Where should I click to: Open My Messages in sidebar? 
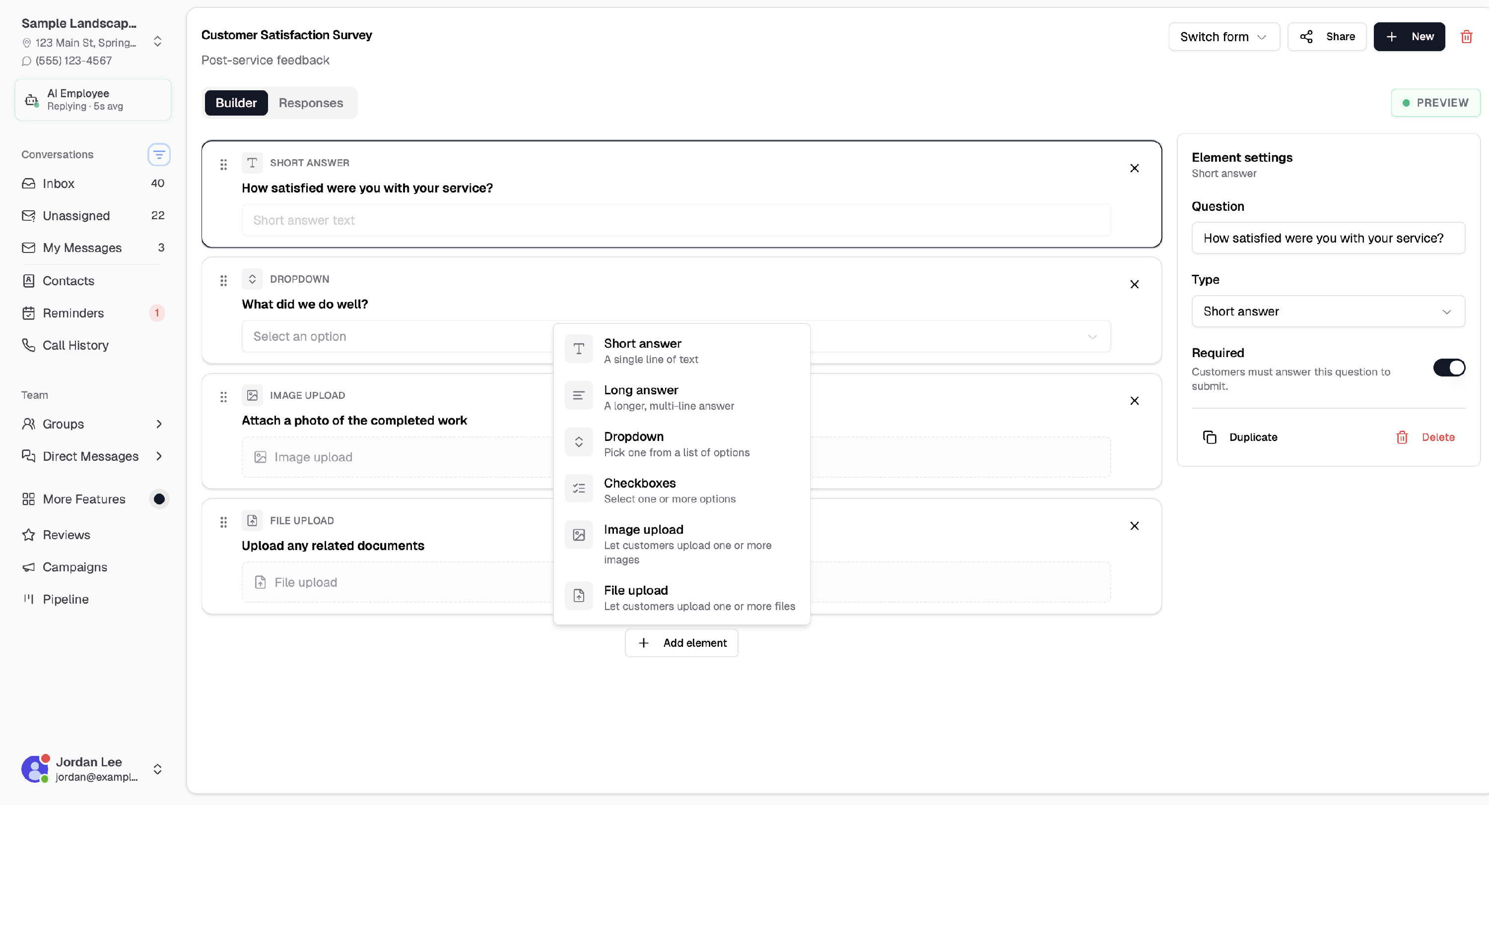(x=92, y=248)
